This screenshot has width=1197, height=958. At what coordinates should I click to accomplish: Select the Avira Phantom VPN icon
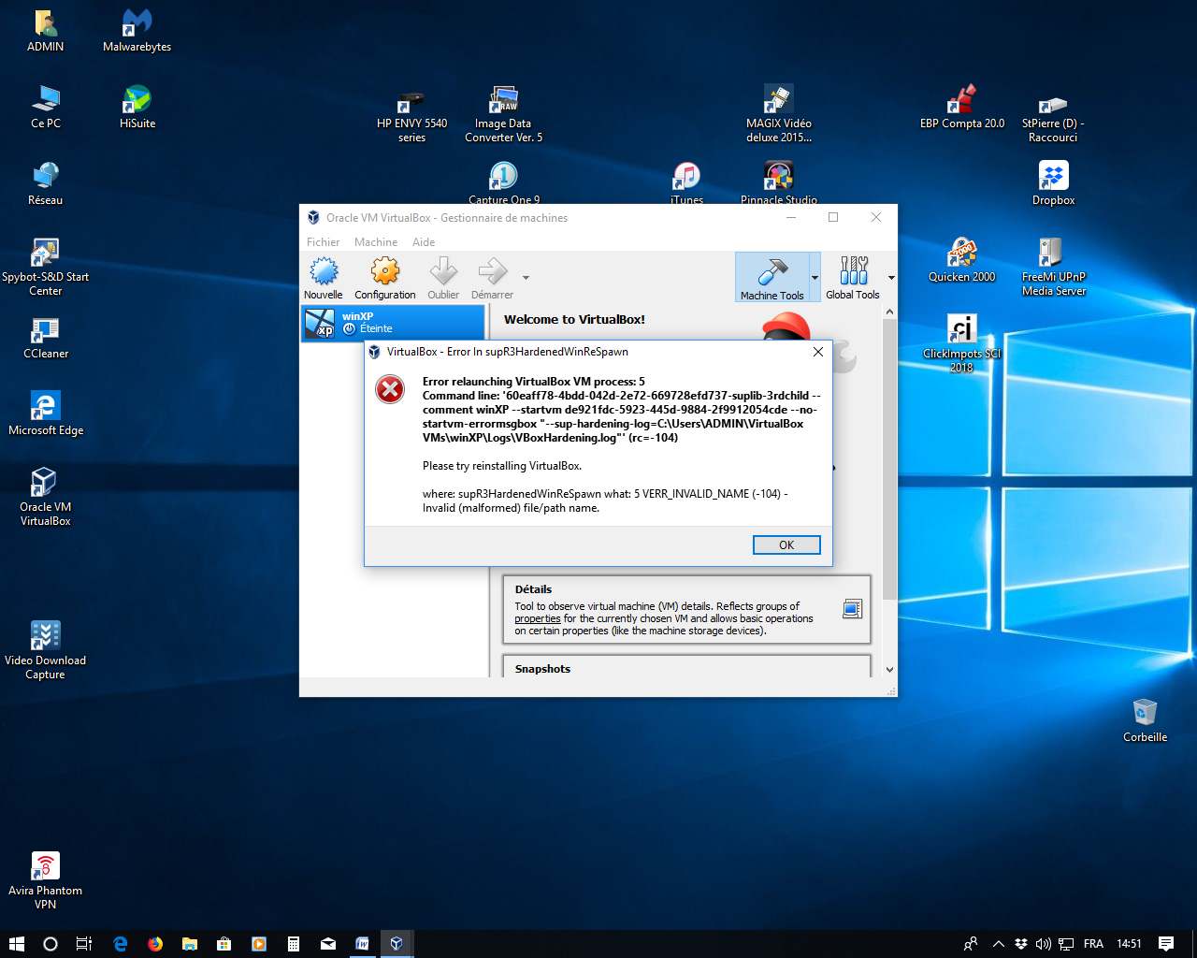[45, 881]
